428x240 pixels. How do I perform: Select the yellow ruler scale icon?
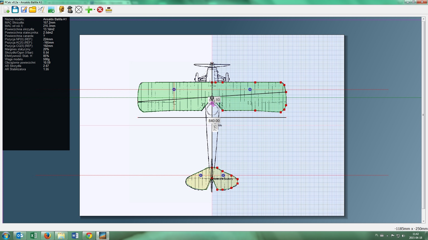(109, 10)
